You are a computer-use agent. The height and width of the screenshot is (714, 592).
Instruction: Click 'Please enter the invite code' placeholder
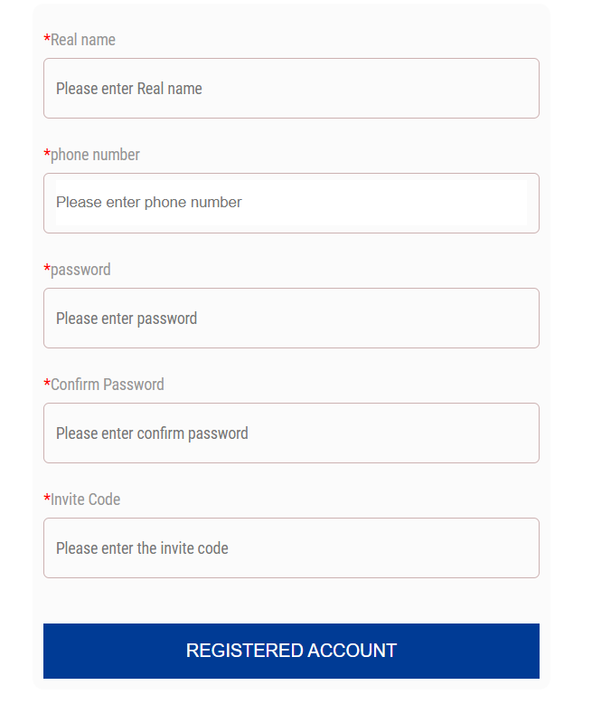coord(142,548)
